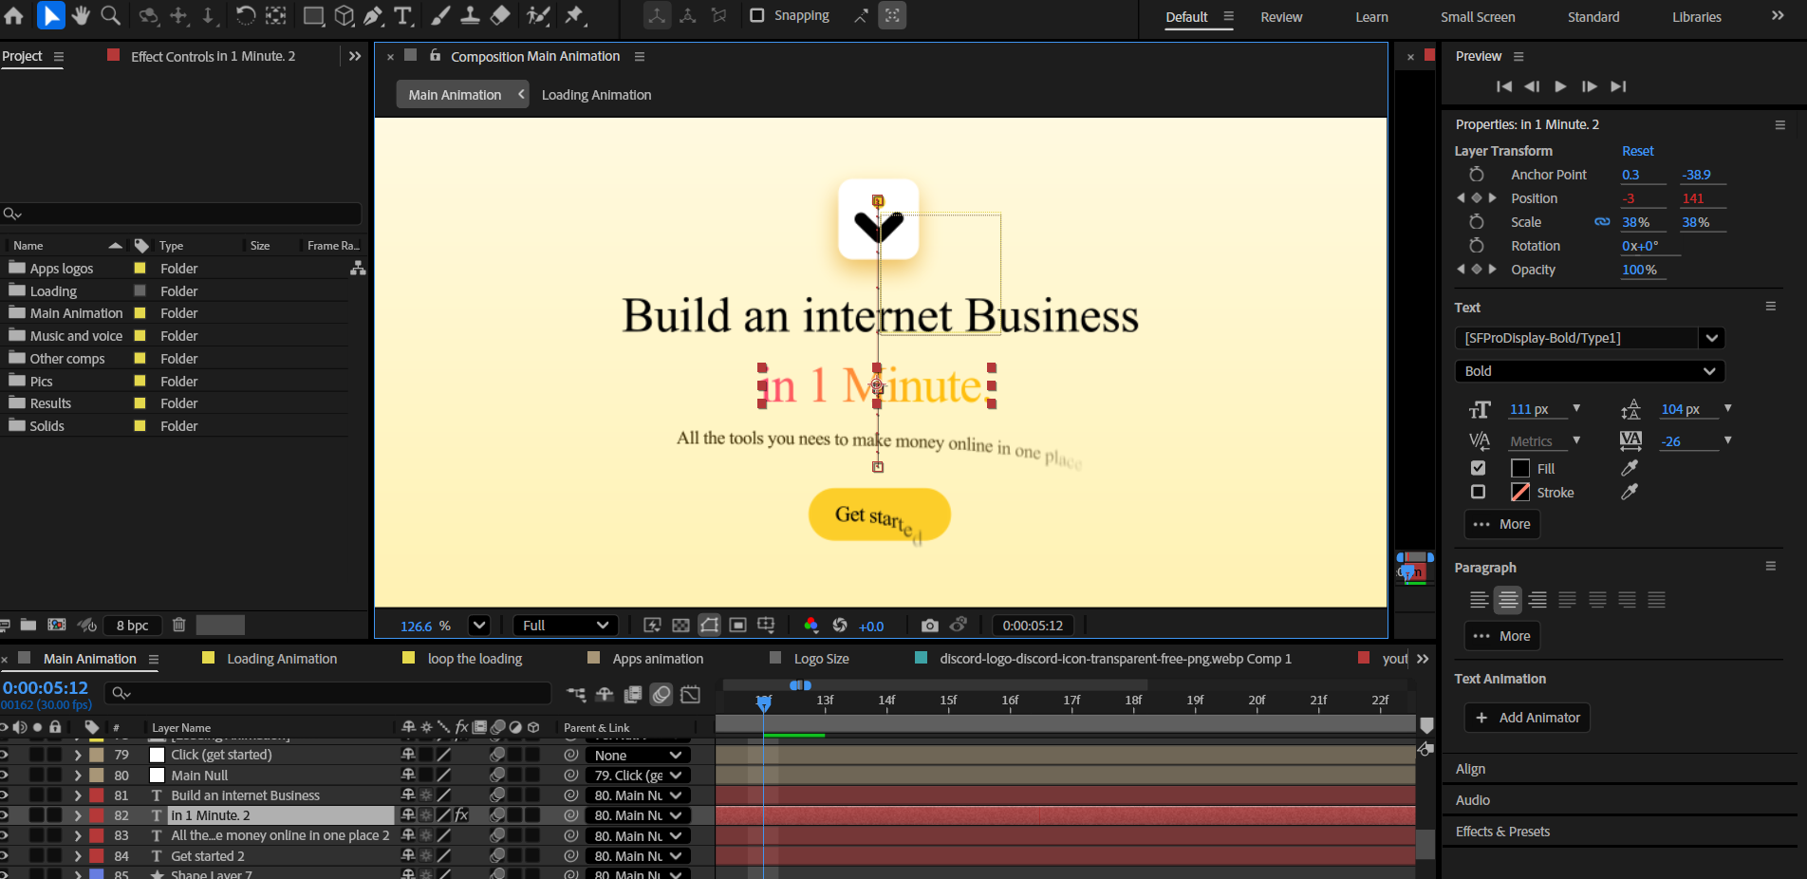Enable the Snapping checkbox
The height and width of the screenshot is (879, 1807).
(757, 15)
